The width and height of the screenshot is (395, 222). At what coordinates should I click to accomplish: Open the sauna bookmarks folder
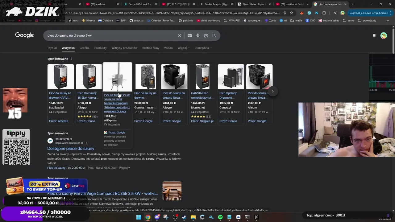348,21
